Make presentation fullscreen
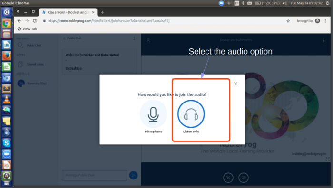The width and height of the screenshot is (333, 188). click(328, 159)
